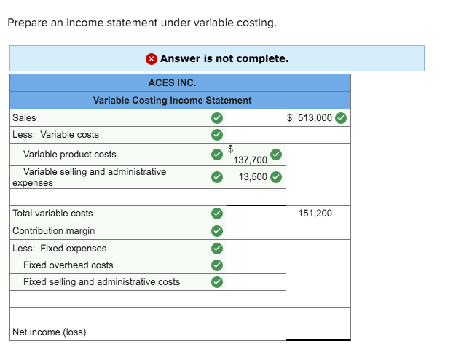Click the blank label row under Fixed selling costs
This screenshot has width=472, height=355.
(118, 299)
